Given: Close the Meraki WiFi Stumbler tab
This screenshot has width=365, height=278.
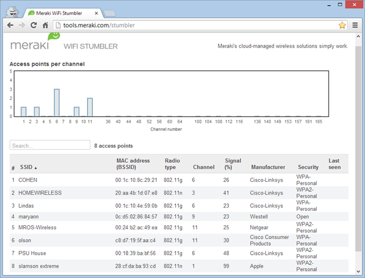Looking at the screenshot, I should 96,13.
